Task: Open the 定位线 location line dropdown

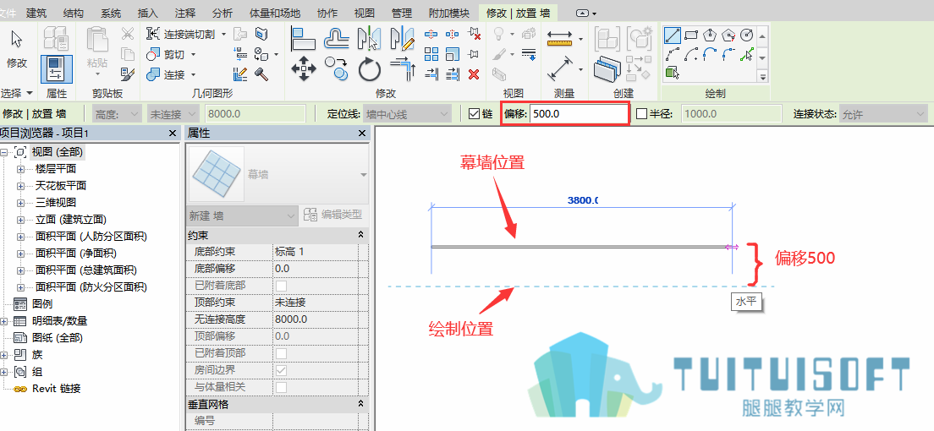Action: [408, 114]
